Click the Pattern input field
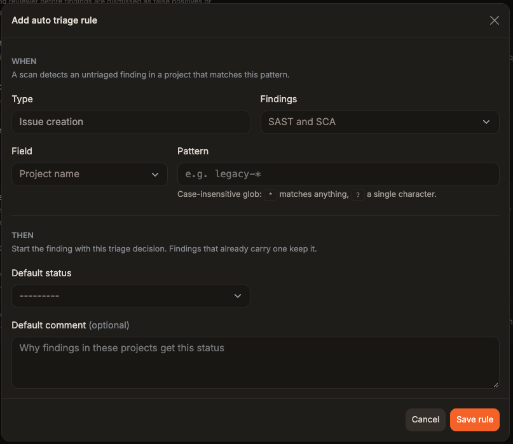513x444 pixels. pyautogui.click(x=338, y=174)
